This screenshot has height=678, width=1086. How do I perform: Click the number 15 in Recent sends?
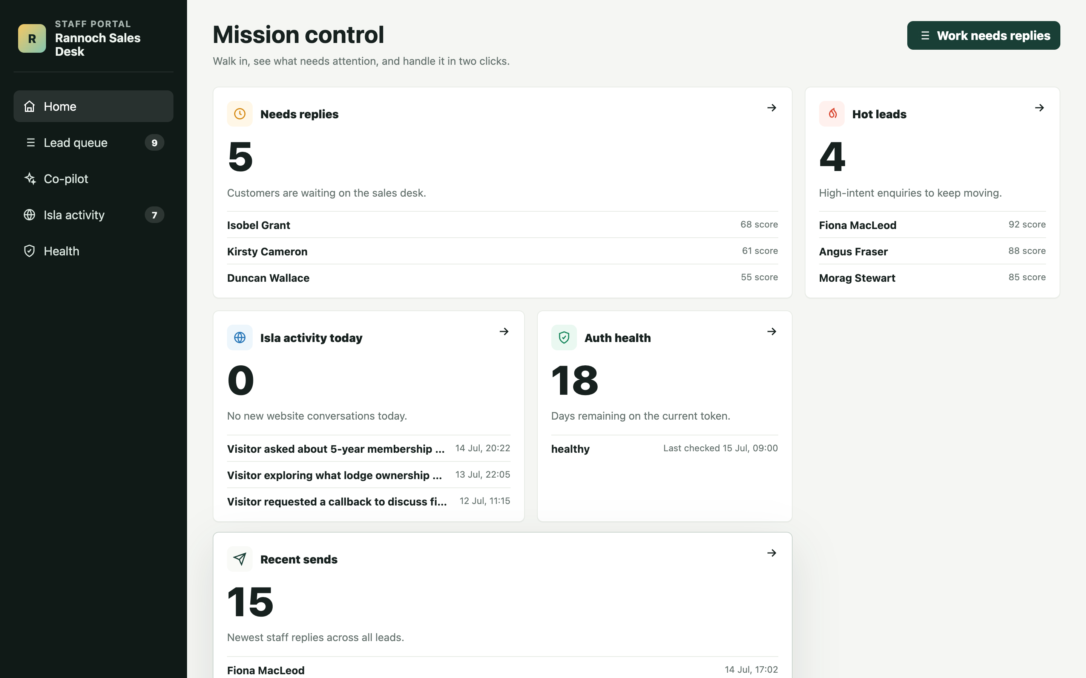point(250,602)
